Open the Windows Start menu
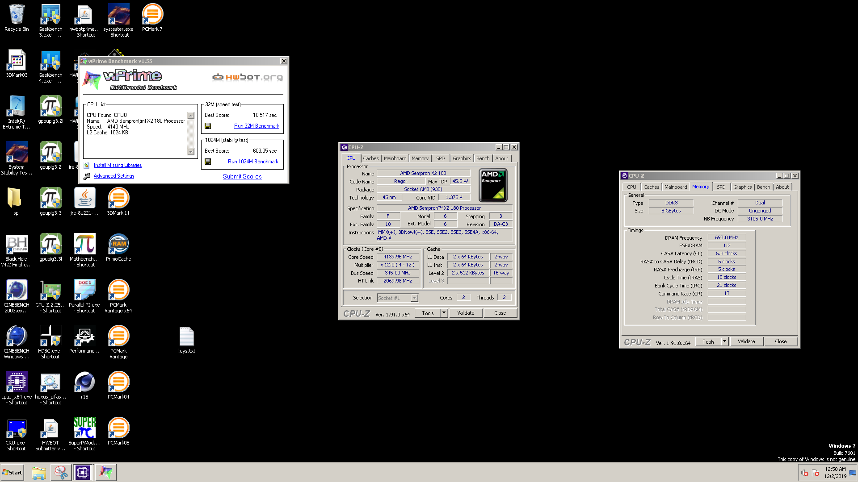Viewport: 858px width, 482px height. click(x=12, y=473)
